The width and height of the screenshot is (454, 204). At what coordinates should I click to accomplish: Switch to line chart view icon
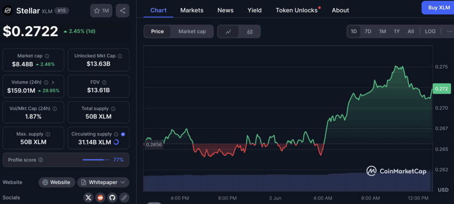coord(228,31)
